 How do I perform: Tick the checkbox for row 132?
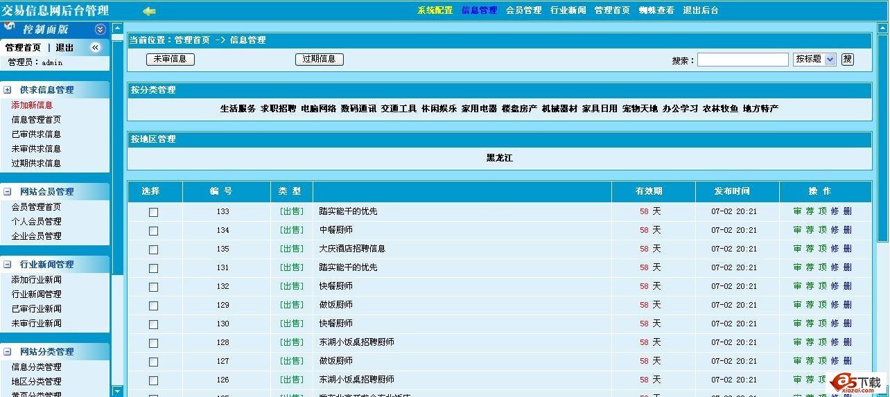153,287
